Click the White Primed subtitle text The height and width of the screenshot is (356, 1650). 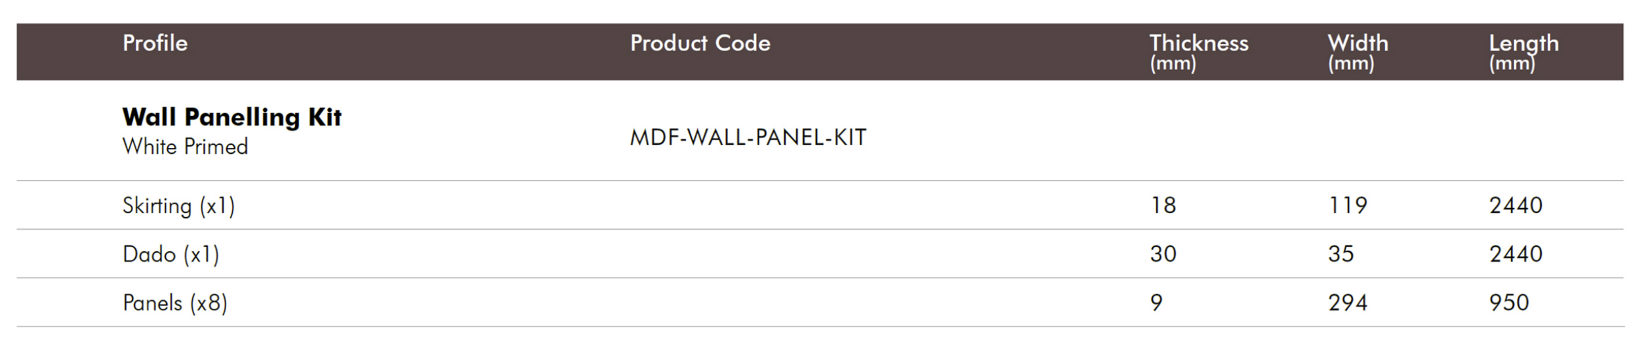pyautogui.click(x=185, y=147)
